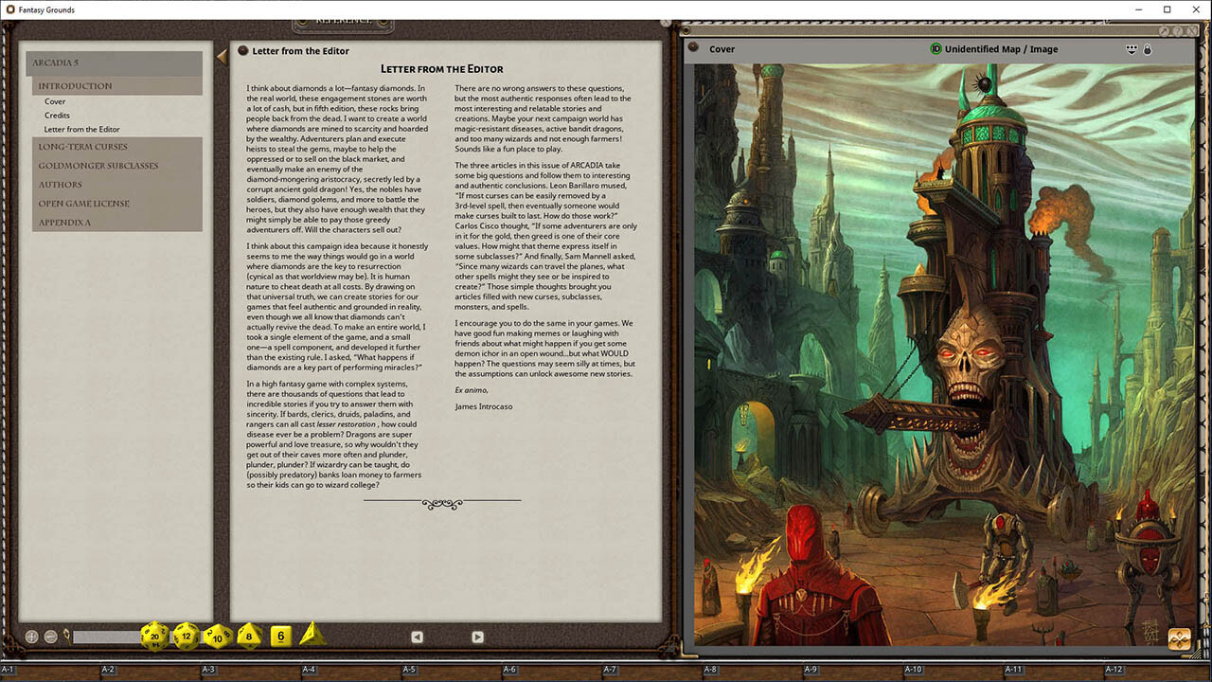The image size is (1212, 682).
Task: Open the Credits page
Action: pos(57,116)
